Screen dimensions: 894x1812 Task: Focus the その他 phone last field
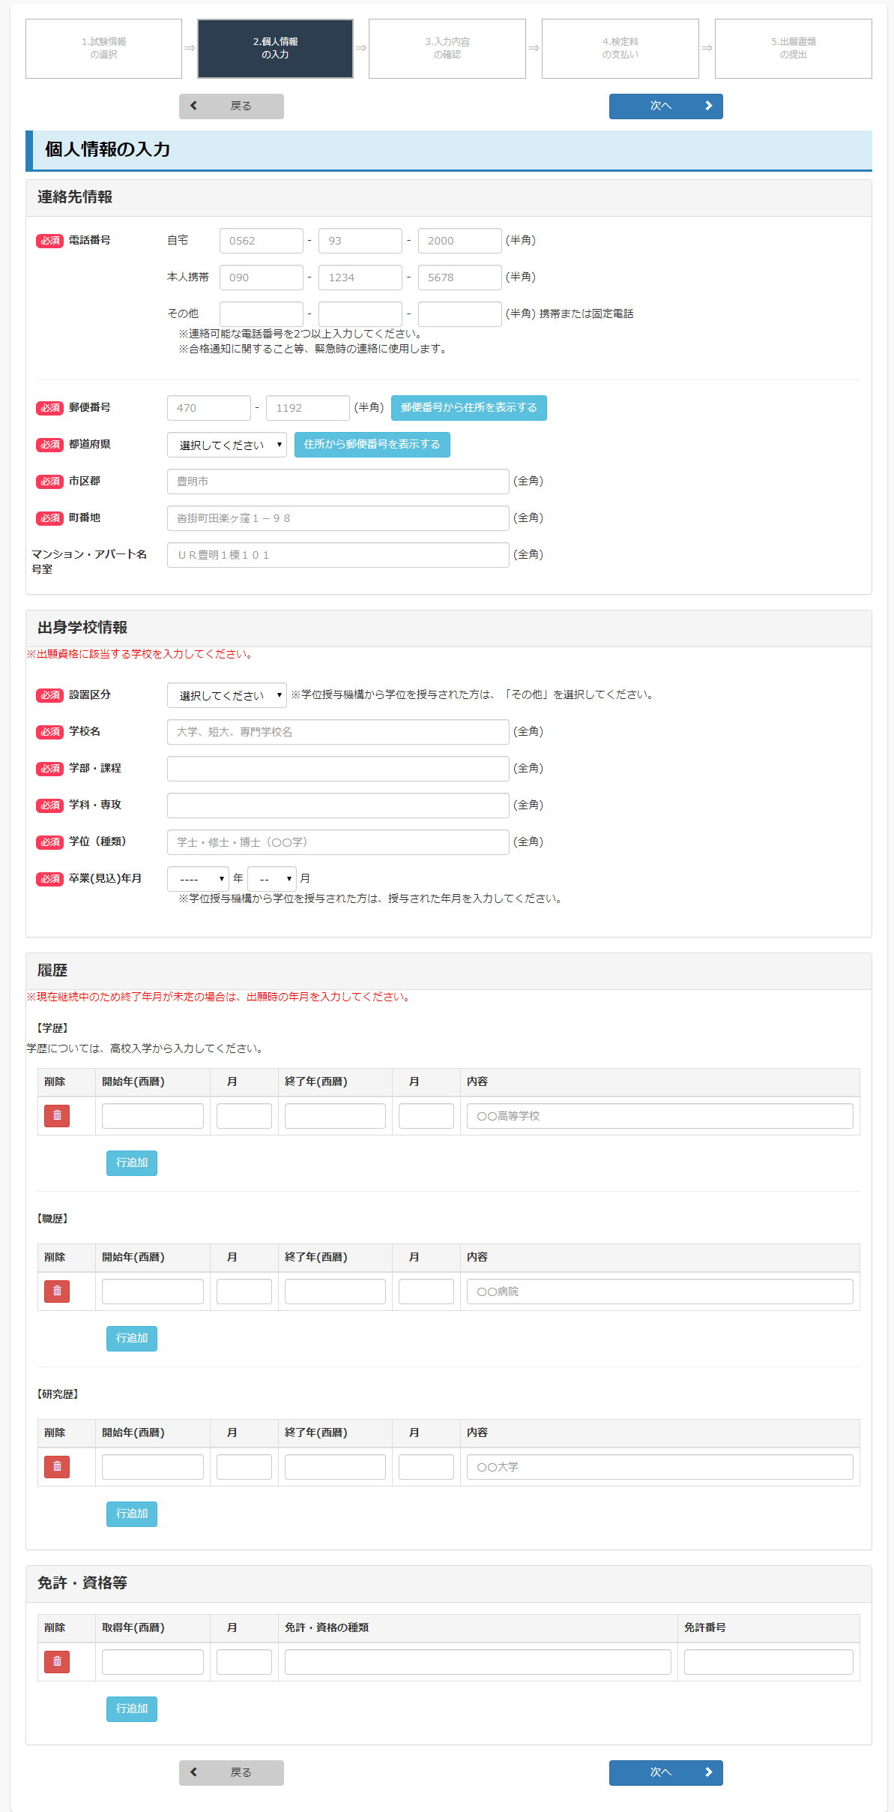click(459, 314)
